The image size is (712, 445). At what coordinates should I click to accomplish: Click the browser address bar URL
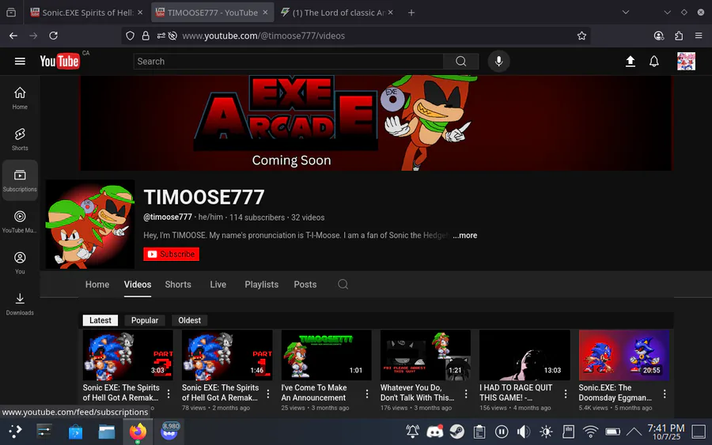tap(263, 36)
